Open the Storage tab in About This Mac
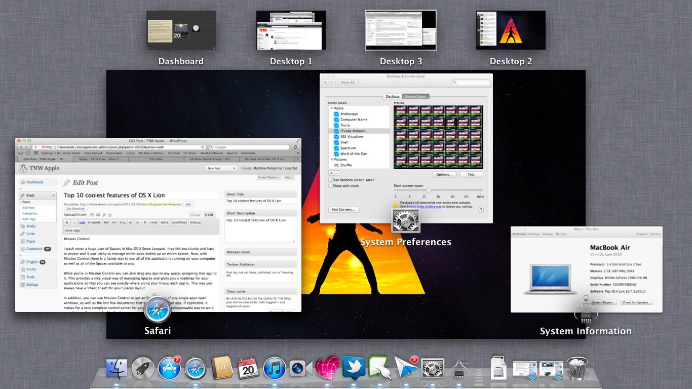Screen dimensions: 692x389 548,234
